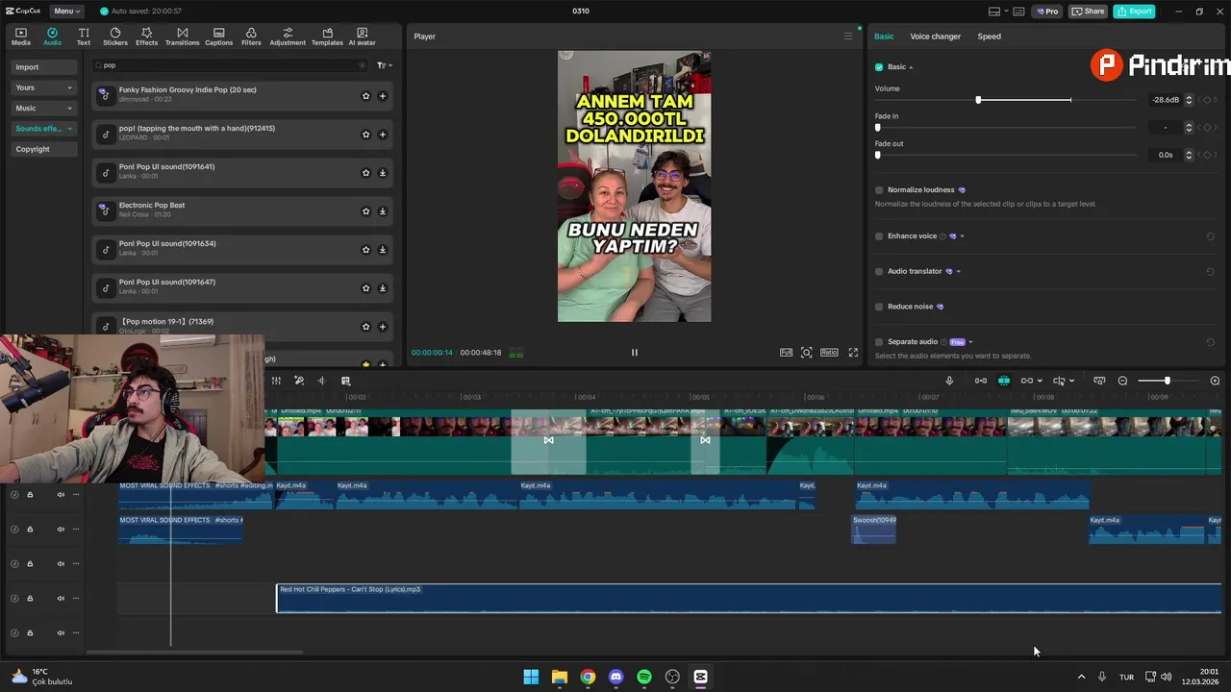Select the Audio tab in top toolbar
This screenshot has width=1231, height=692.
(x=52, y=37)
